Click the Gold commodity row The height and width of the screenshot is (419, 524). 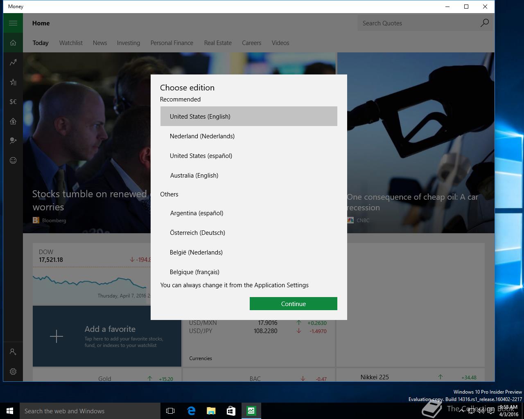click(x=107, y=378)
